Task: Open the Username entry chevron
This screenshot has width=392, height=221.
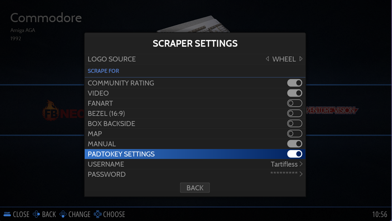Action: coord(301,164)
